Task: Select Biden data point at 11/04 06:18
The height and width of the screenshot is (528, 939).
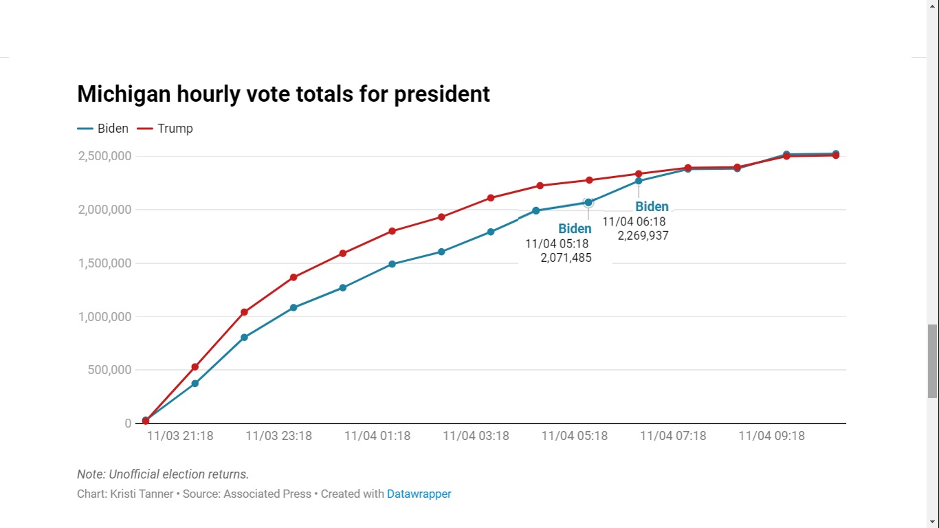Action: [x=639, y=181]
